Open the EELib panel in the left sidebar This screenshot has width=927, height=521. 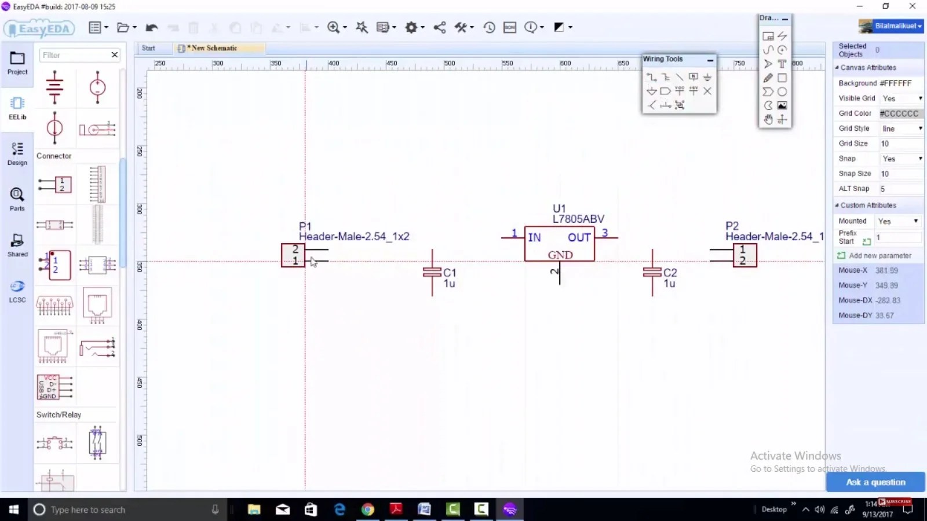[17, 109]
